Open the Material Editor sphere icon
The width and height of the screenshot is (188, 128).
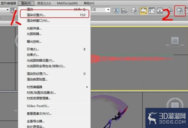click(170, 11)
